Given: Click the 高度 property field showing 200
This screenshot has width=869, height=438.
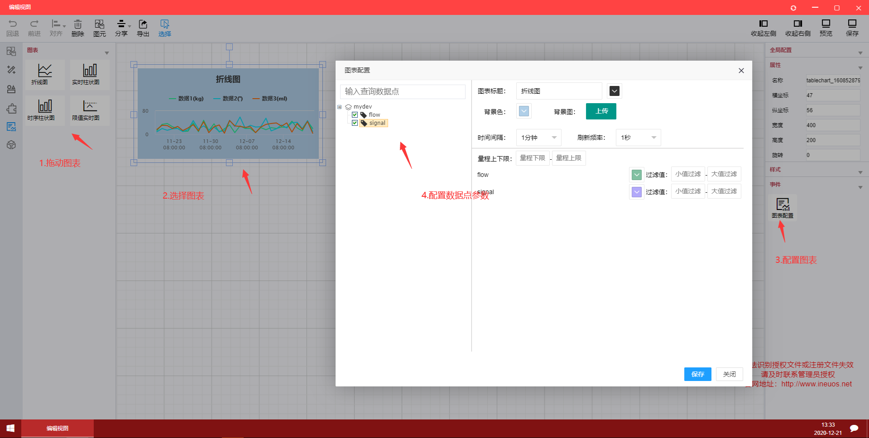Looking at the screenshot, I should pyautogui.click(x=833, y=140).
